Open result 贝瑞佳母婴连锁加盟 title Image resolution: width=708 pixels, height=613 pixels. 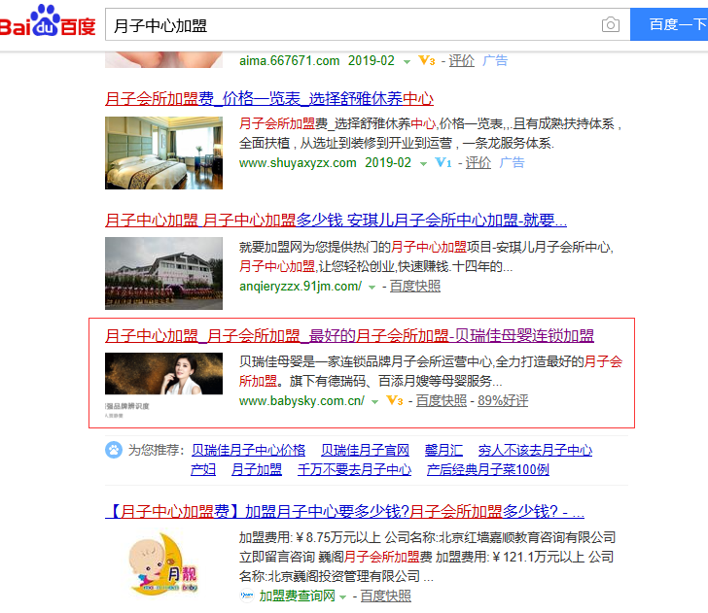click(349, 335)
